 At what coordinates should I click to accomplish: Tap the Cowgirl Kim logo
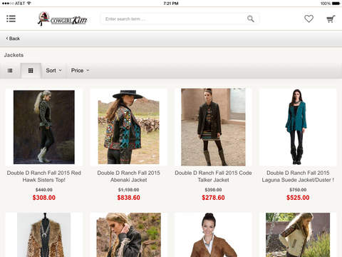[x=63, y=19]
